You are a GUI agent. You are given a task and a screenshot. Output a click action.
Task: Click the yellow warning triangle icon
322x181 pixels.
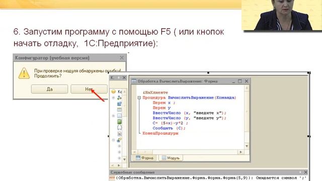(24, 73)
